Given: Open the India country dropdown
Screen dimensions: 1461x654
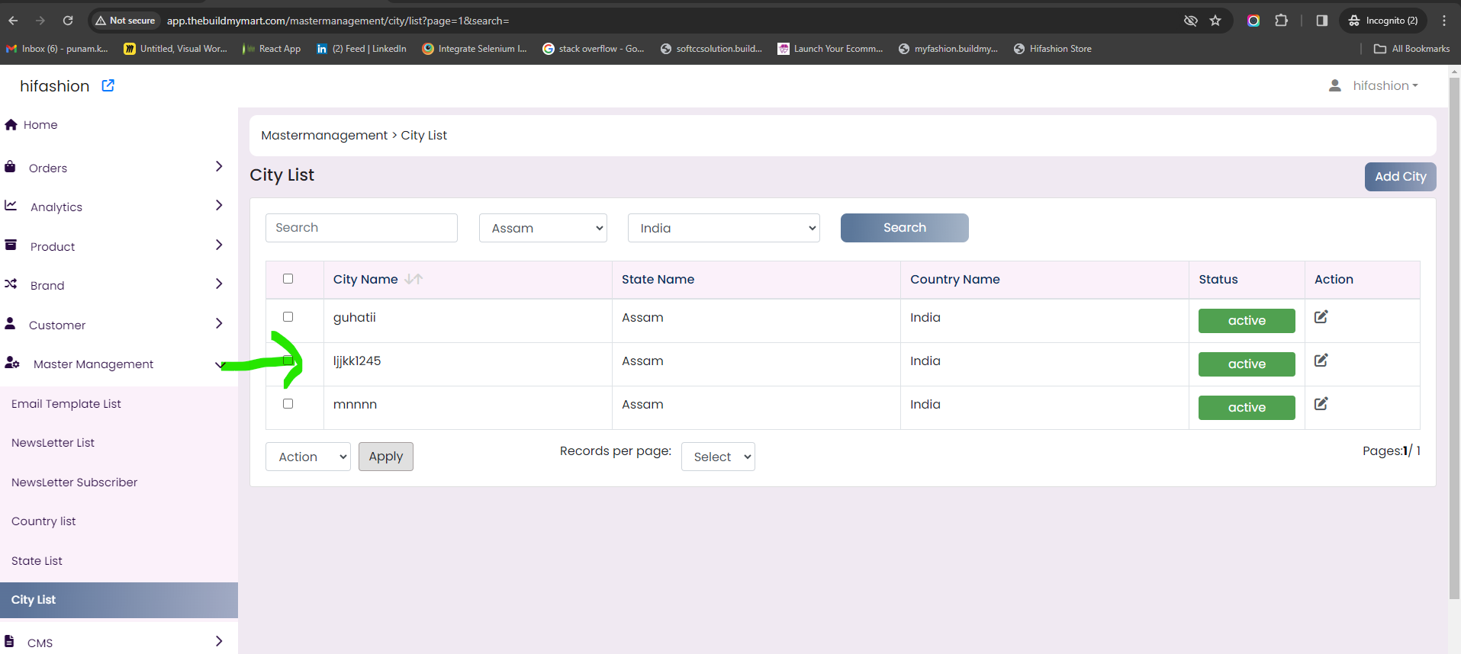Looking at the screenshot, I should click(x=724, y=228).
